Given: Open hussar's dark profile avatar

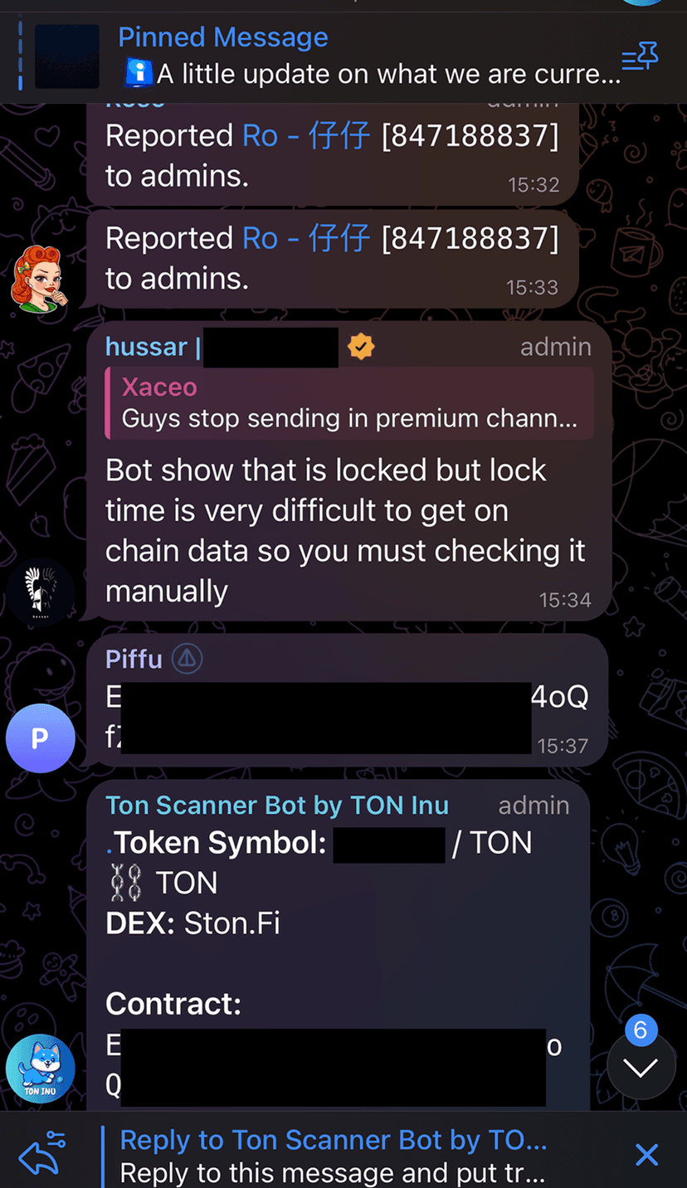Looking at the screenshot, I should click(x=40, y=588).
